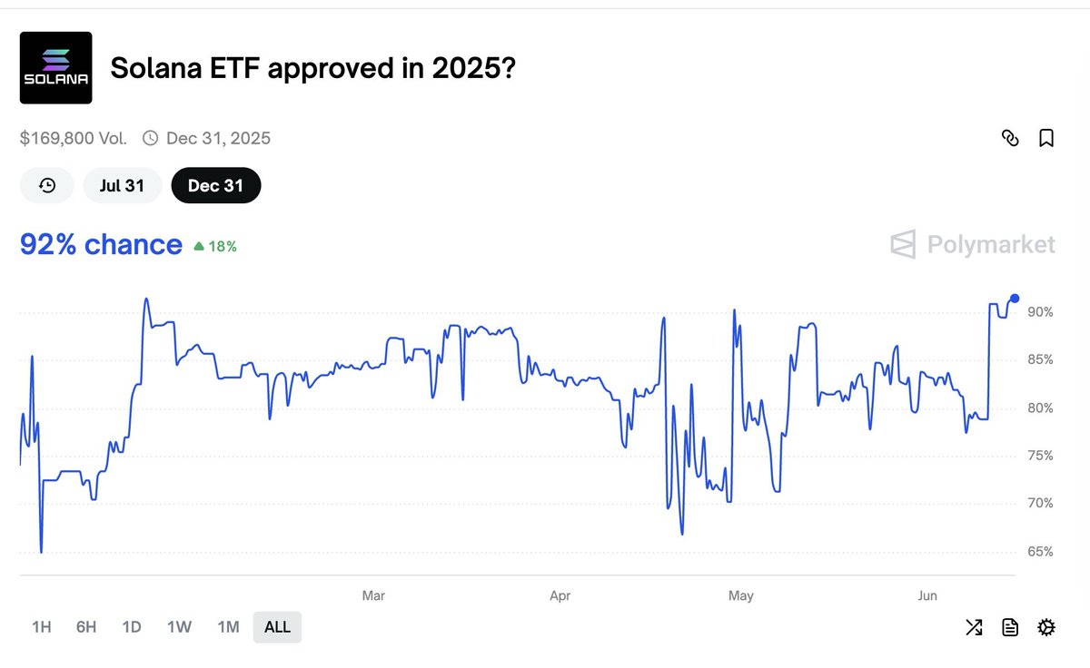Open the past markets history icon
Screen dimensions: 1090x668
click(47, 185)
